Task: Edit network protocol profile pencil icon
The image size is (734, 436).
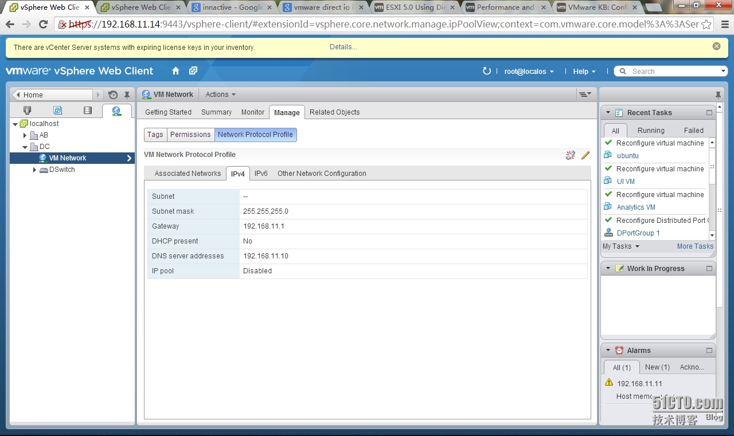Action: (x=585, y=155)
